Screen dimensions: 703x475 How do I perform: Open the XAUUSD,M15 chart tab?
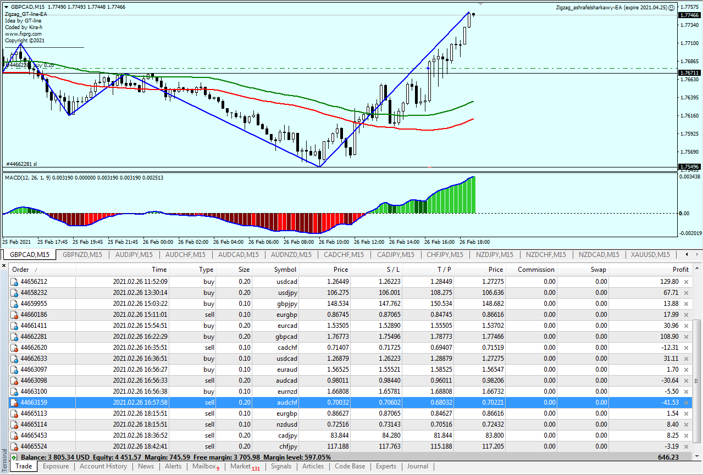650,255
